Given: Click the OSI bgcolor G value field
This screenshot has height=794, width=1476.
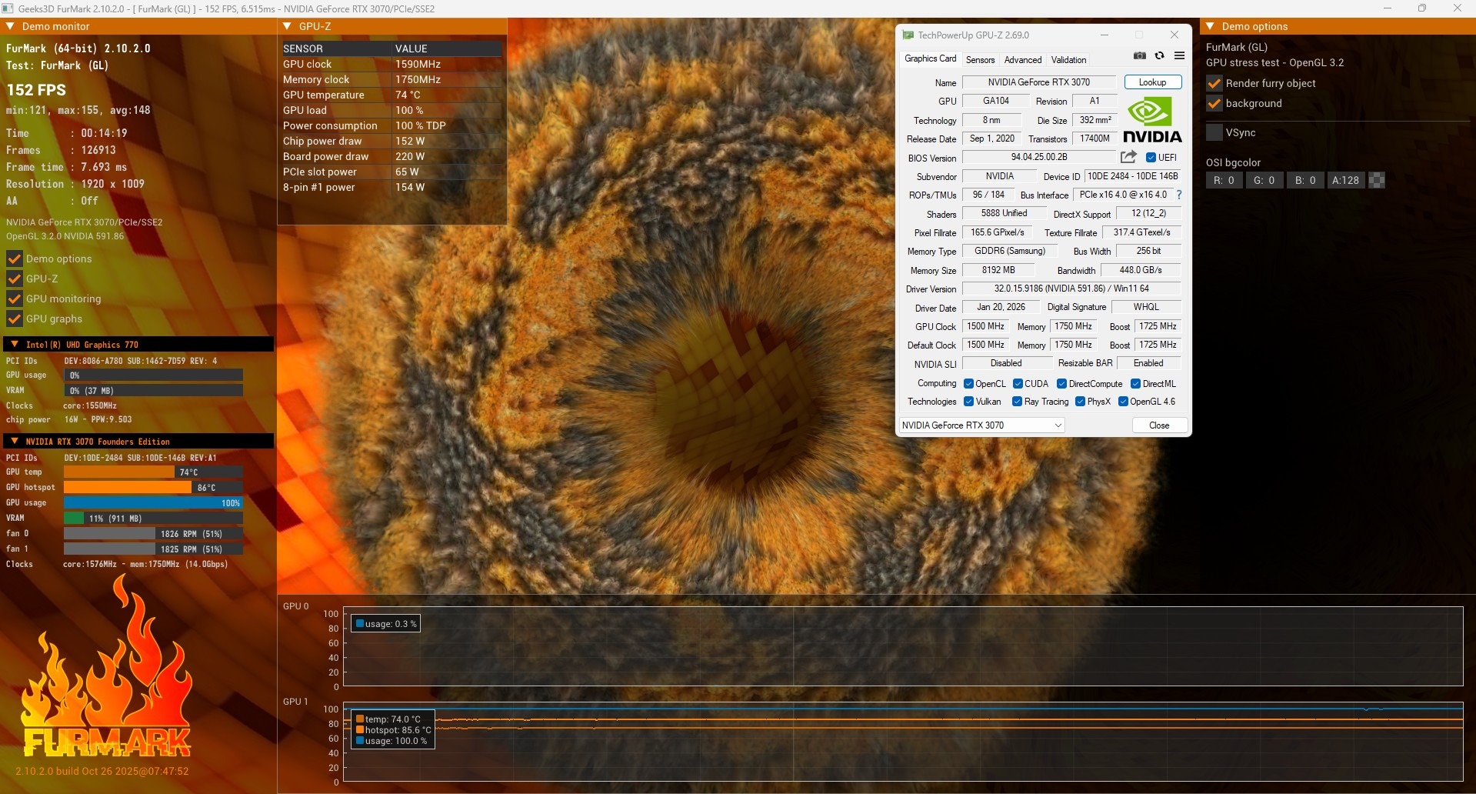Looking at the screenshot, I should pyautogui.click(x=1264, y=180).
